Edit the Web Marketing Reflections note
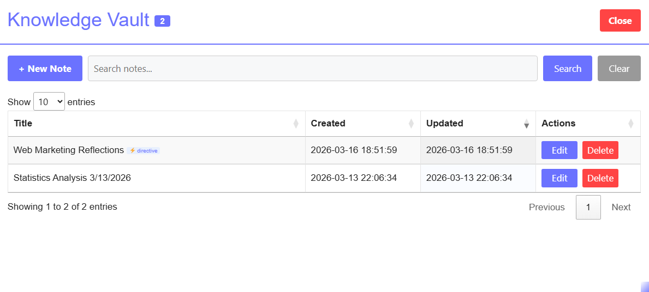The height and width of the screenshot is (292, 649). coord(559,150)
